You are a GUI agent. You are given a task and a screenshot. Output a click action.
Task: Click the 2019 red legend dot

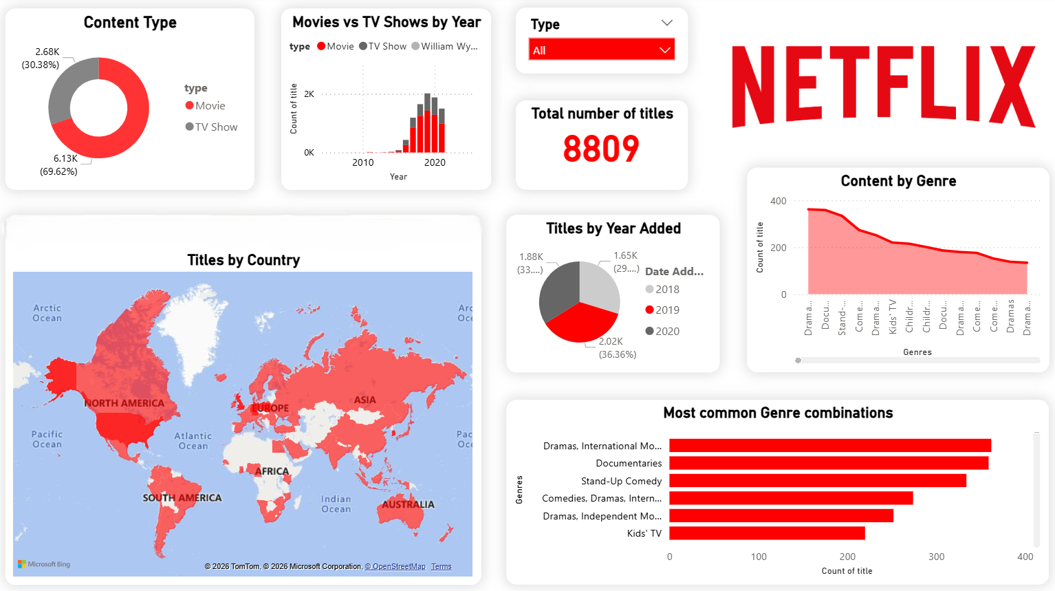pyautogui.click(x=649, y=310)
